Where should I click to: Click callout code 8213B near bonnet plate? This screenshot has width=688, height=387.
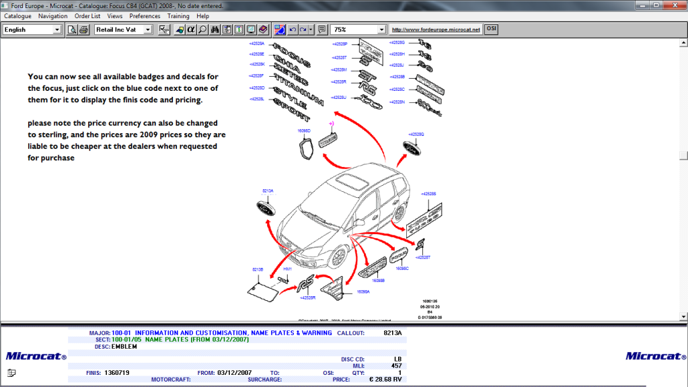coord(258,270)
